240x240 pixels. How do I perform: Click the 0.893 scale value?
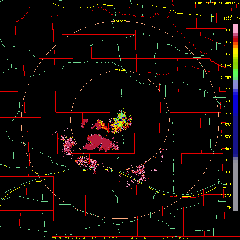click(x=226, y=54)
